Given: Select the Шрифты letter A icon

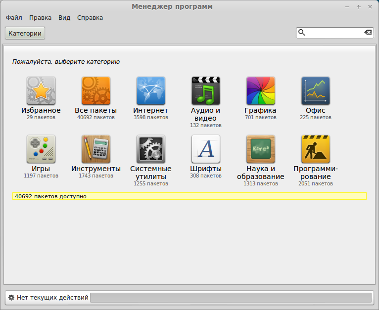Looking at the screenshot, I should [x=206, y=149].
